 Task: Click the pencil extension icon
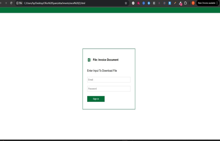[x=175, y=3]
